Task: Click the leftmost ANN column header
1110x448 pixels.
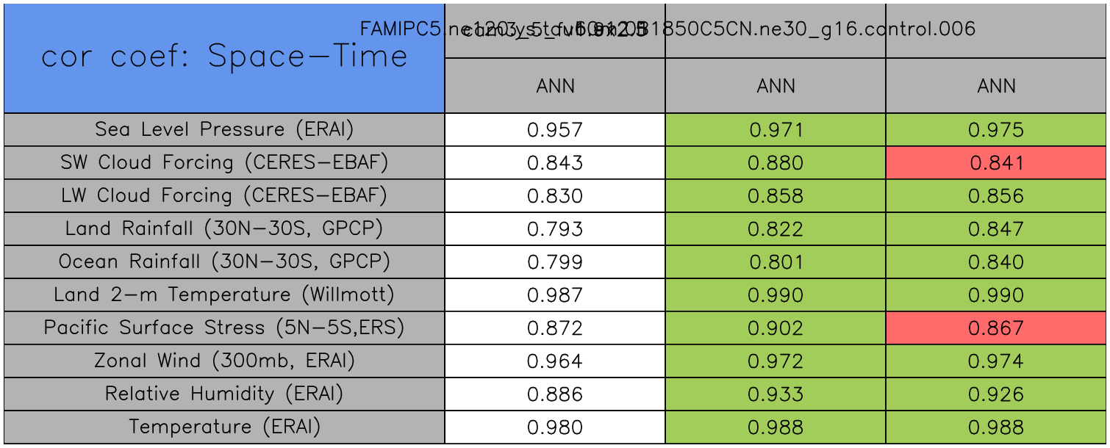Action: 555,87
